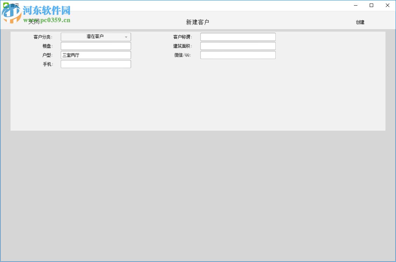Maximize the 喜云 window
The image size is (396, 262).
371,5
